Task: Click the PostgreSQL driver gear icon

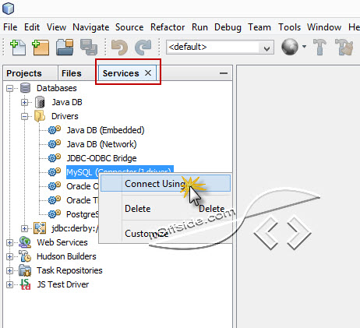Action: point(55,213)
